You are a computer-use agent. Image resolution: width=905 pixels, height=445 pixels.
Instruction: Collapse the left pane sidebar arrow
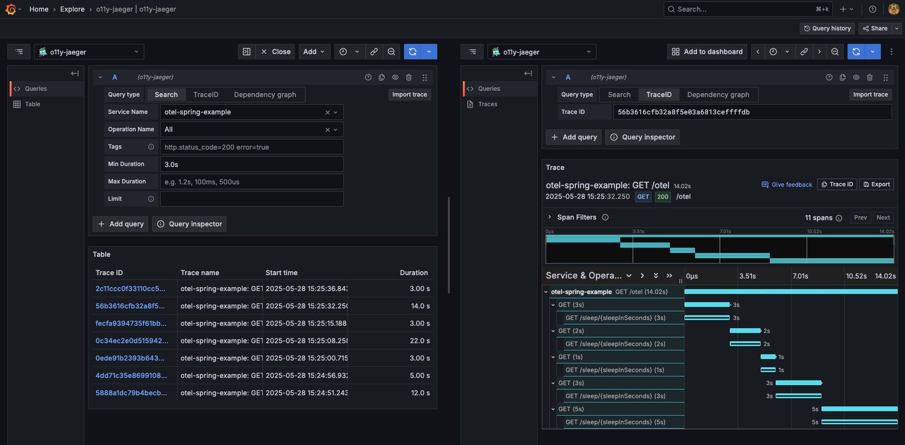75,73
